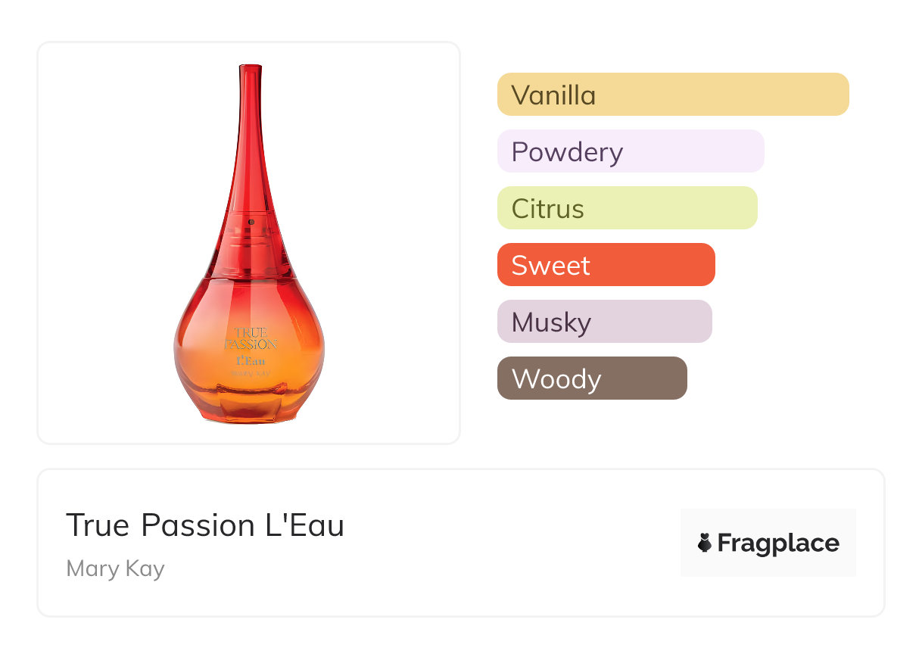Image resolution: width=922 pixels, height=654 pixels.
Task: Choose the Sweet accord bar
Action: click(606, 265)
